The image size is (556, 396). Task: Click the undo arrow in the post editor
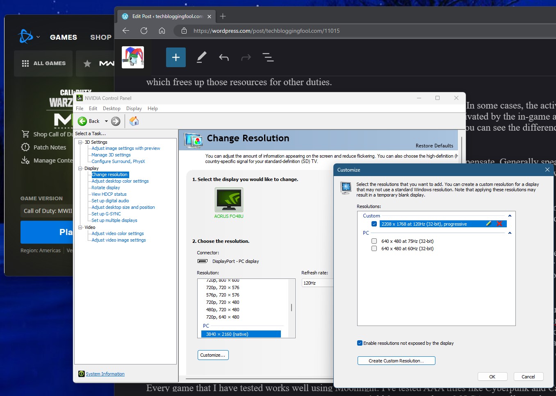pos(224,58)
